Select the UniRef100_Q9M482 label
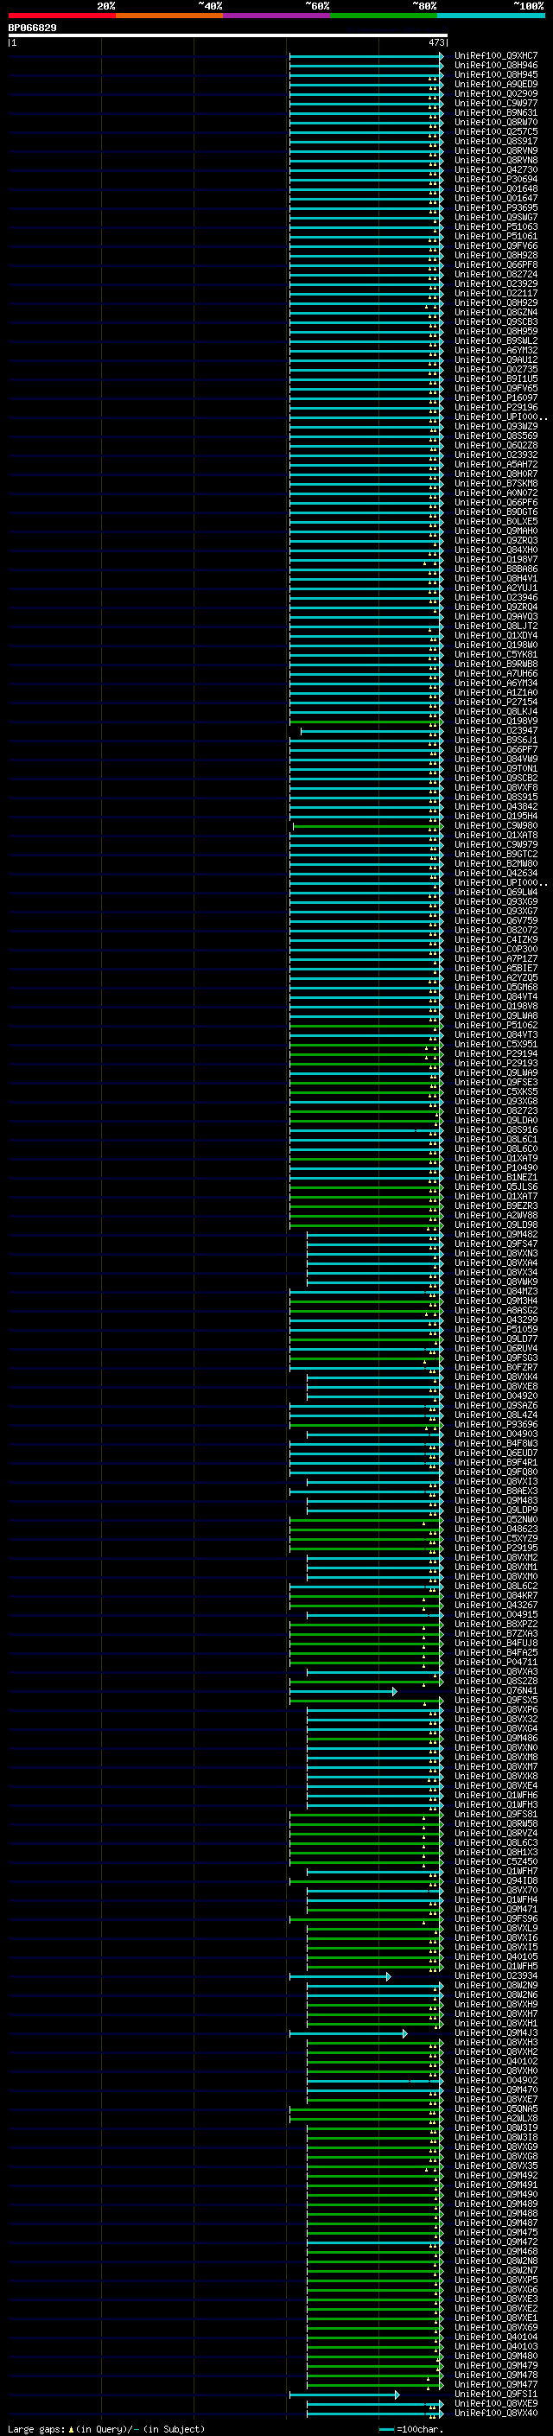The height and width of the screenshot is (2436, 553). [x=495, y=1234]
